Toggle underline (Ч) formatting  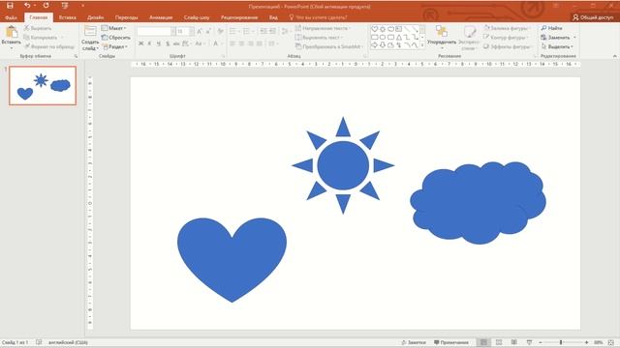159,43
